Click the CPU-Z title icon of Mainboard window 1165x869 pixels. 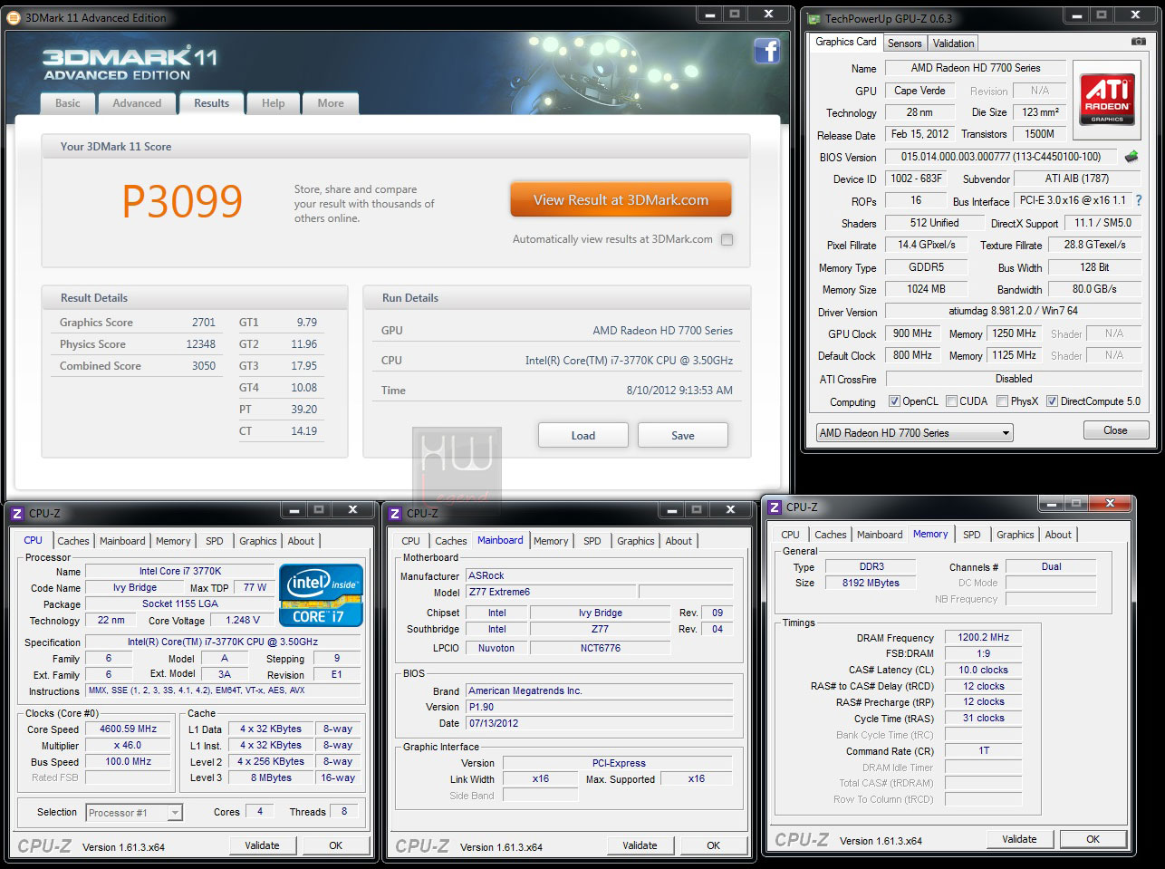tap(395, 514)
